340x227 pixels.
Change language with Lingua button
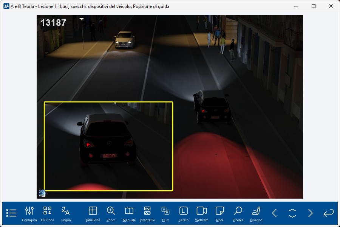66,214
